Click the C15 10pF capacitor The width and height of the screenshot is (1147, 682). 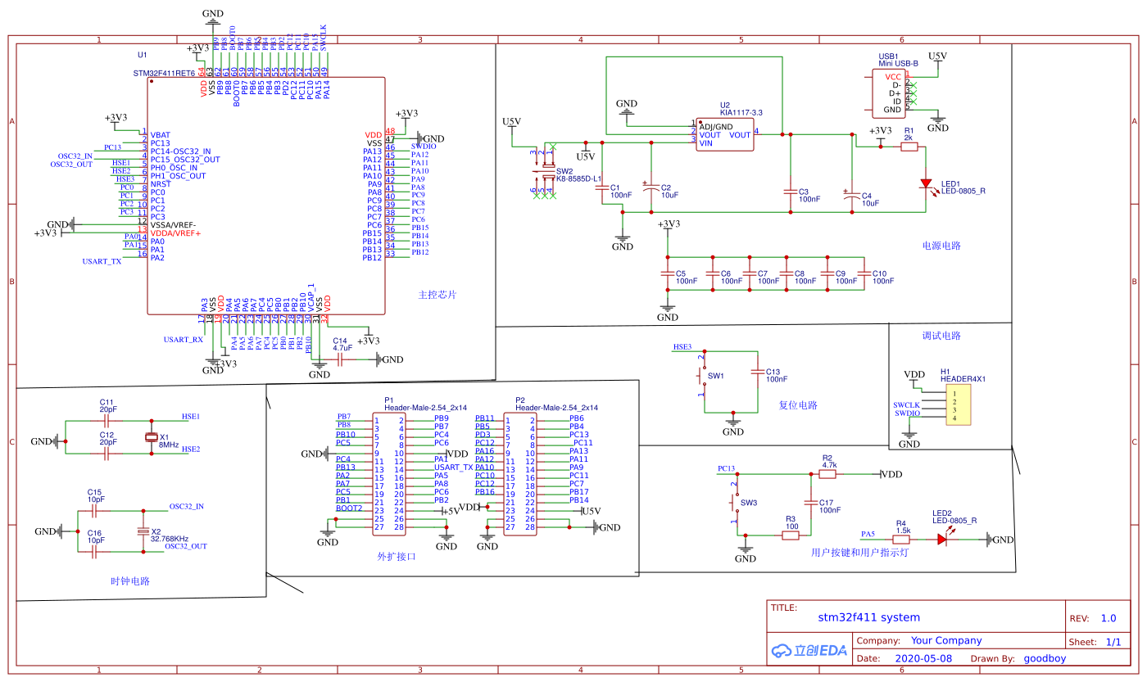tap(95, 509)
